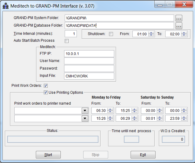195x163 pixels.
Task: Close the window with the X button
Action: [x=184, y=5]
